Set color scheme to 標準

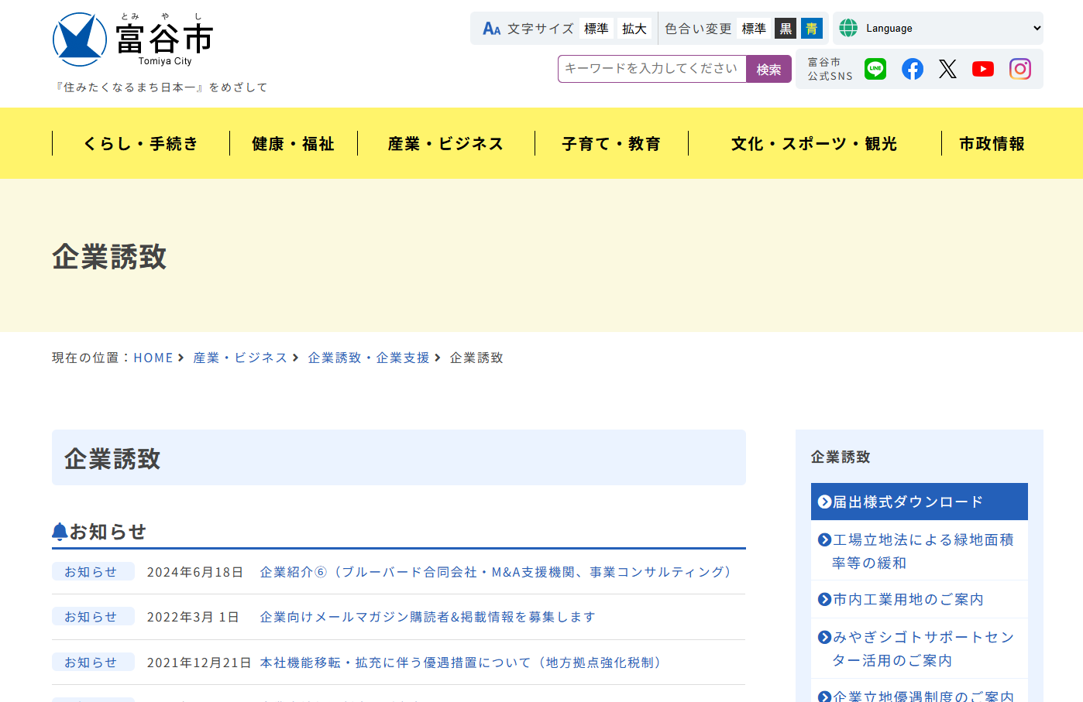click(754, 29)
